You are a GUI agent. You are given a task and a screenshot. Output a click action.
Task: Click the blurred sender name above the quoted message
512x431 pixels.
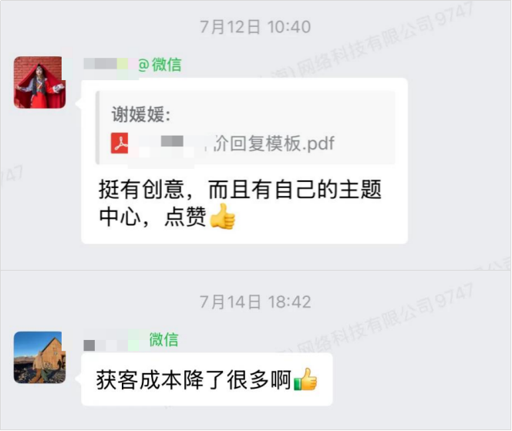point(110,64)
